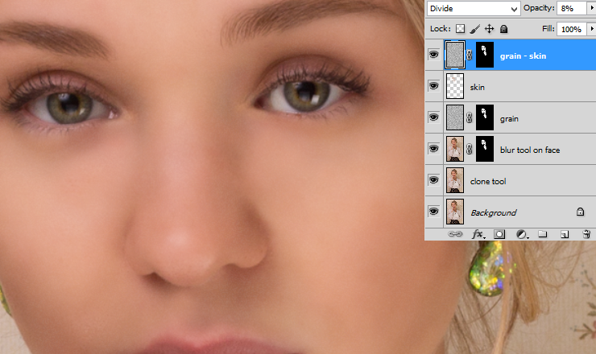
Task: Click the Opacity label
Action: point(539,8)
